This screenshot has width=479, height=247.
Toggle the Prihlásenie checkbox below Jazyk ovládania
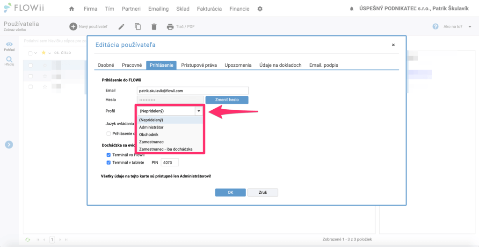click(109, 134)
